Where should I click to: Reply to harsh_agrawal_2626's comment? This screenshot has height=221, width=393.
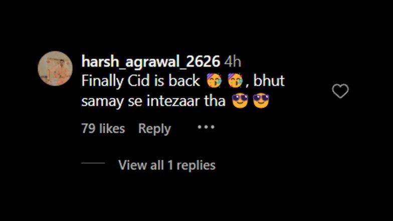coord(154,129)
